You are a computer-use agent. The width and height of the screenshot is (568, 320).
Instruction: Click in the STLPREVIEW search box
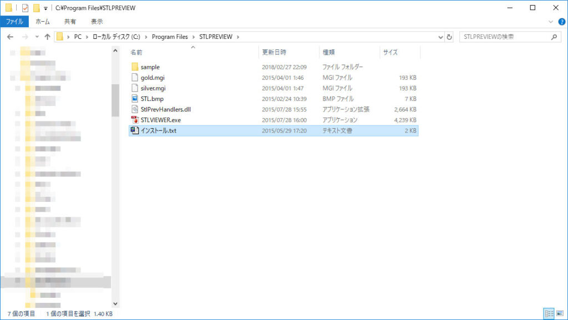pyautogui.click(x=504, y=37)
